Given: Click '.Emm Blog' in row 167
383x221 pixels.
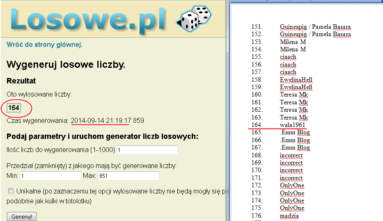Looking at the screenshot, I should 295,147.
